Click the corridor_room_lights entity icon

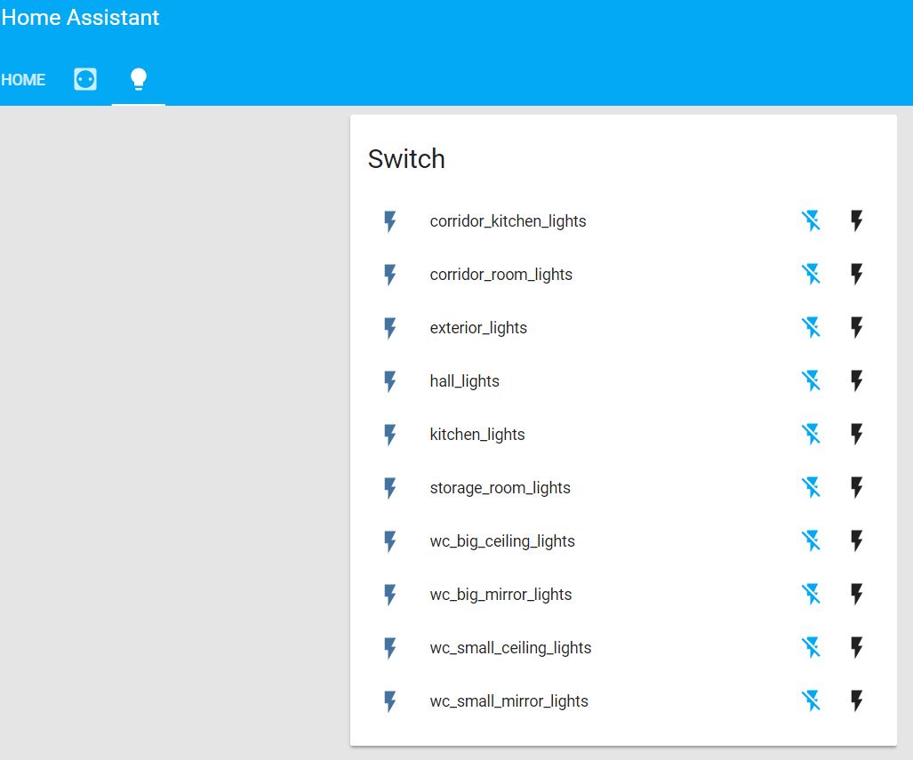pyautogui.click(x=389, y=275)
